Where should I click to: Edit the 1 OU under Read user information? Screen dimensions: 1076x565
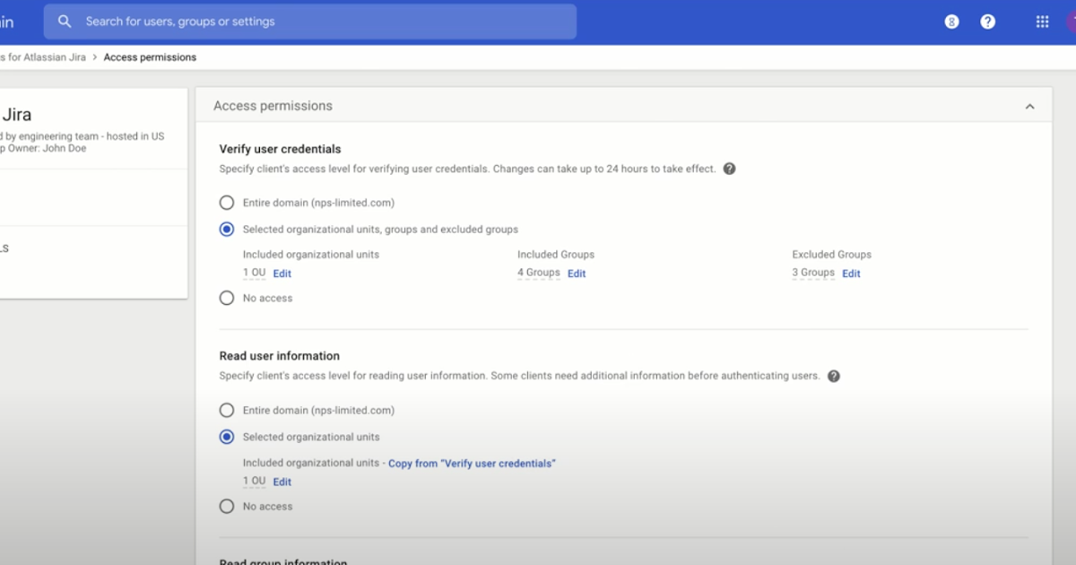[282, 482]
